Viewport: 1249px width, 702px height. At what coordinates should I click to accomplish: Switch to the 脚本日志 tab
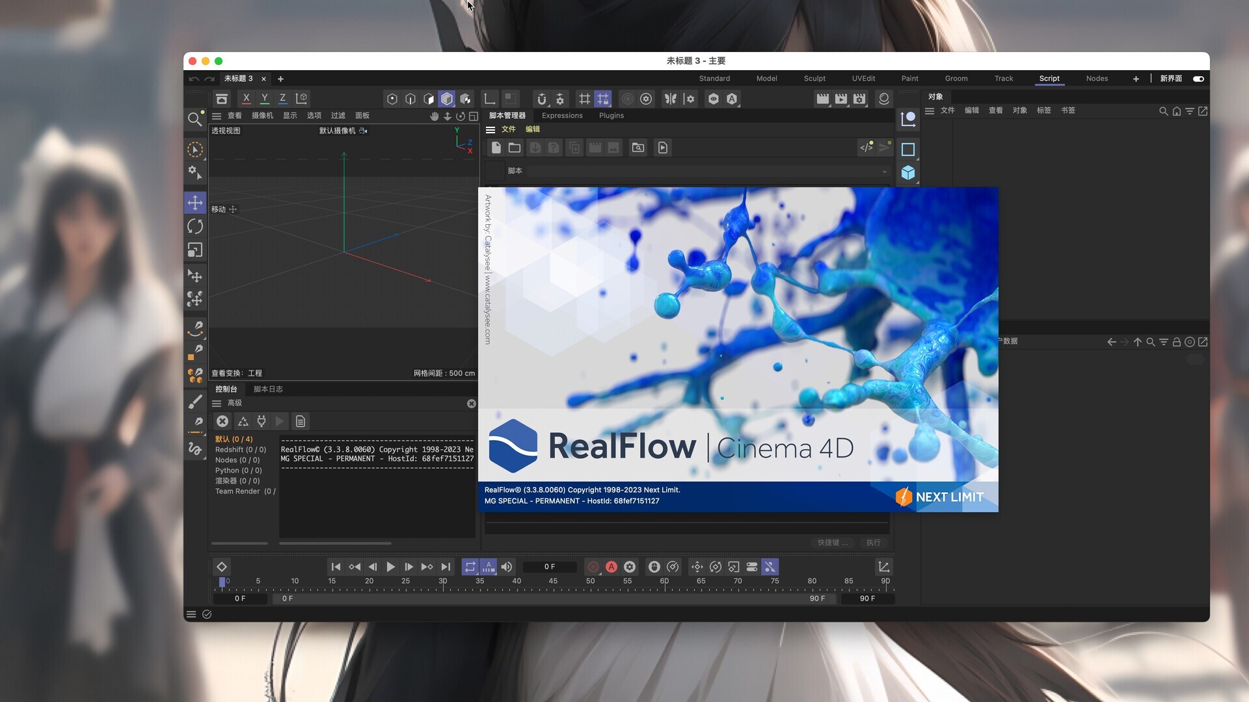click(x=268, y=389)
